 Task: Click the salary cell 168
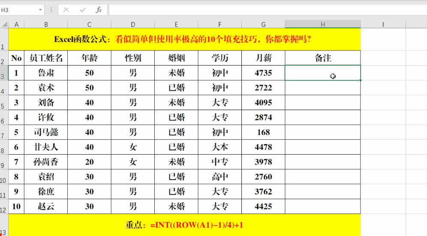click(263, 132)
